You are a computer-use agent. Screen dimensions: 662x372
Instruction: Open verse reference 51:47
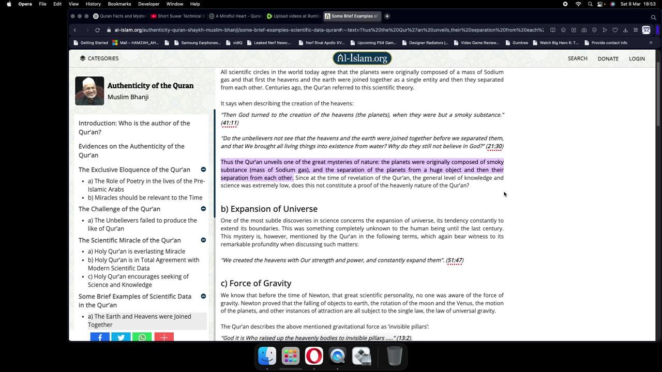(455, 260)
